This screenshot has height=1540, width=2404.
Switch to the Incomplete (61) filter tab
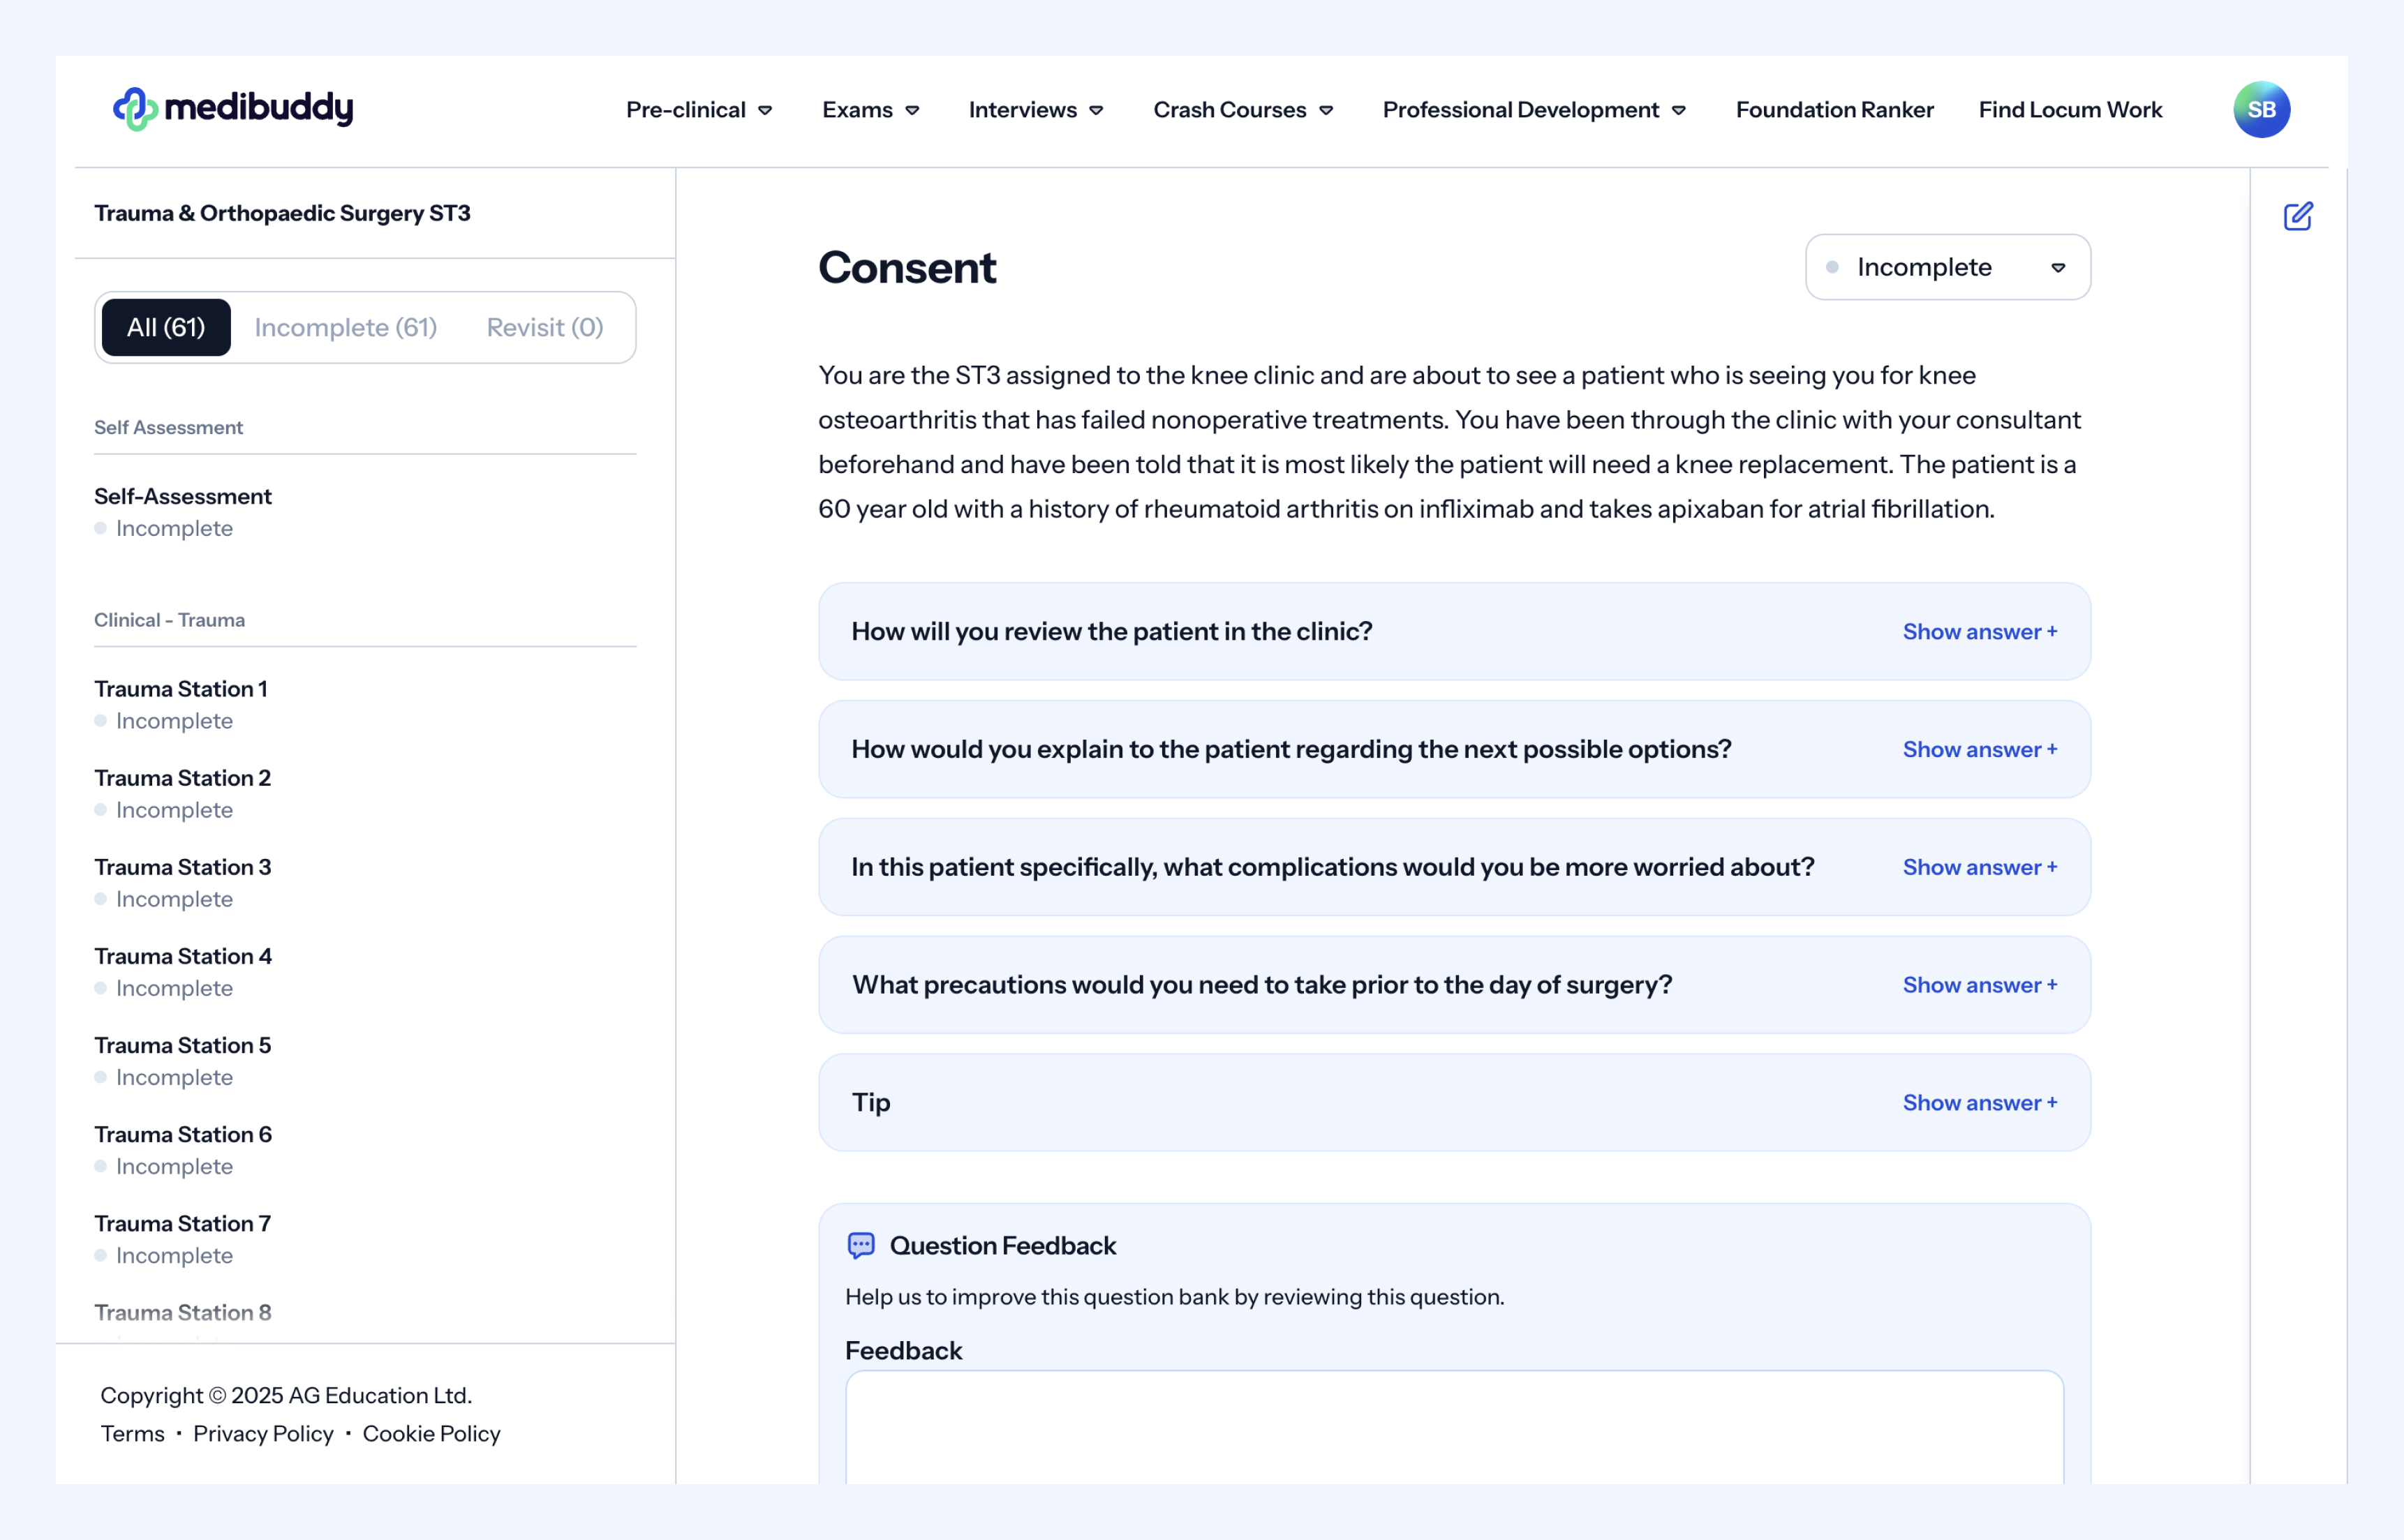(x=345, y=327)
